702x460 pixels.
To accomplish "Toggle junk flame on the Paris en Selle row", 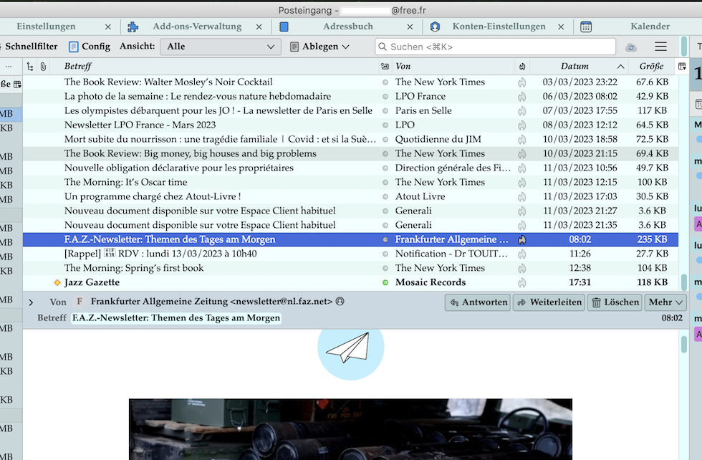I will (522, 110).
